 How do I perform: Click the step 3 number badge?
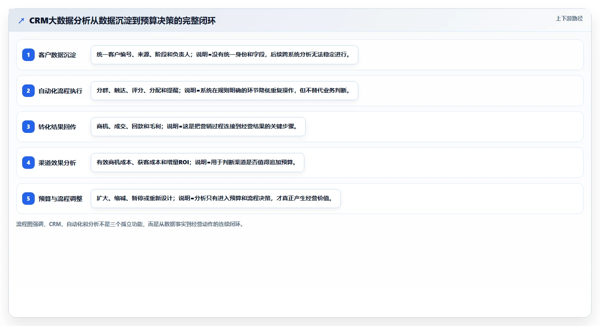click(28, 127)
